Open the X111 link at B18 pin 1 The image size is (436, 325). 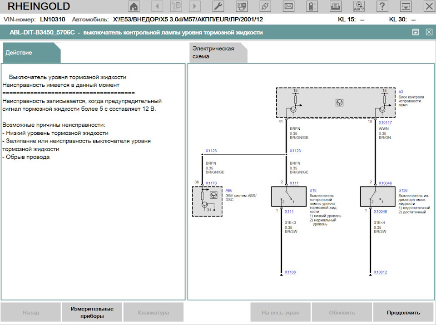289,211
